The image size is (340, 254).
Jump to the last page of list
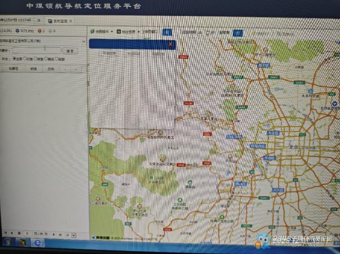(60, 234)
